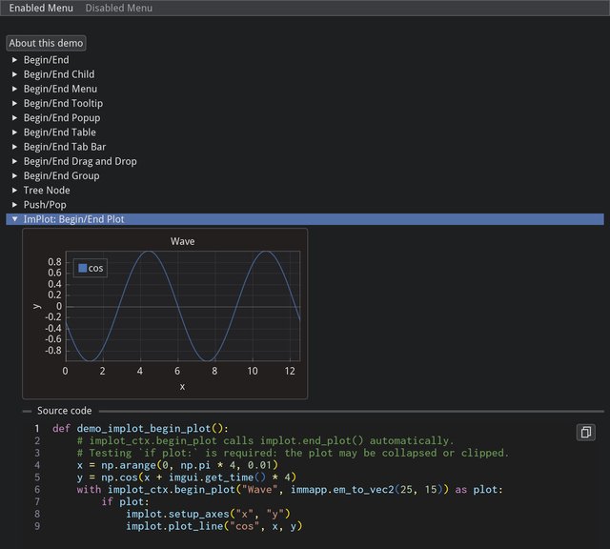
Task: Click the np.arange code line
Action: pos(177,465)
